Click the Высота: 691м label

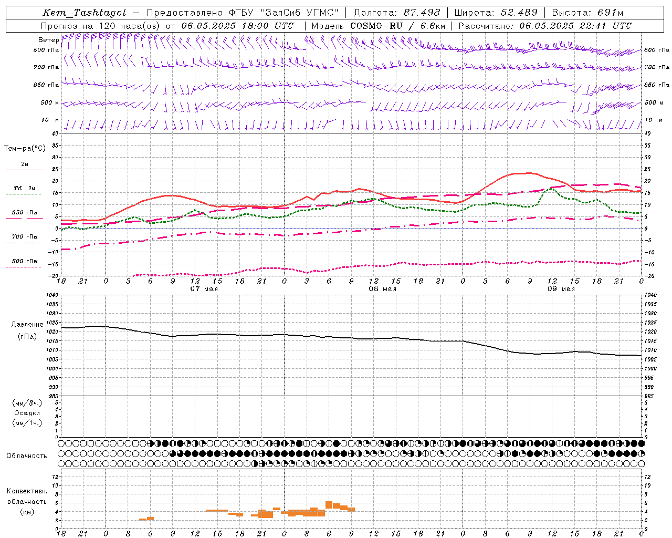click(x=587, y=13)
